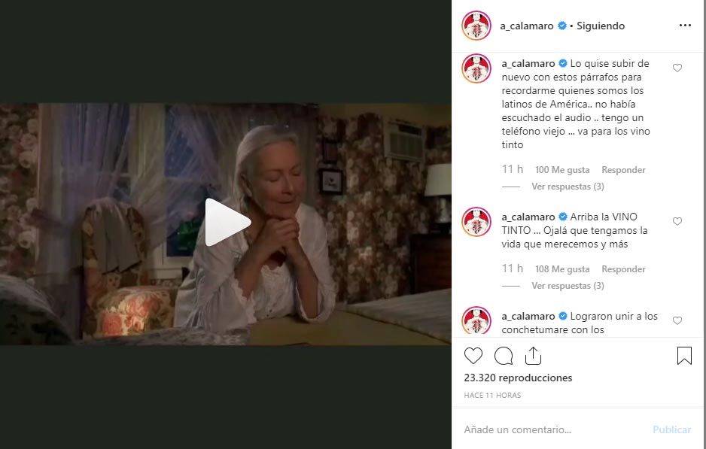Share the post using the share icon
Image resolution: width=706 pixels, height=449 pixels.
533,356
